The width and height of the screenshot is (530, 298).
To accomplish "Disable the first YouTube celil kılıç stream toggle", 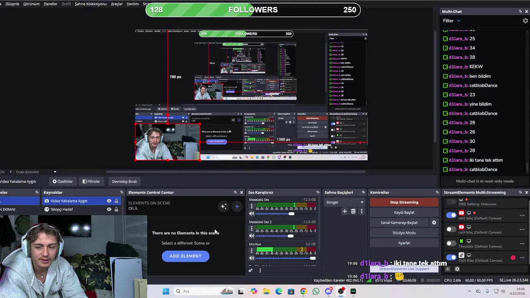I will (451, 215).
